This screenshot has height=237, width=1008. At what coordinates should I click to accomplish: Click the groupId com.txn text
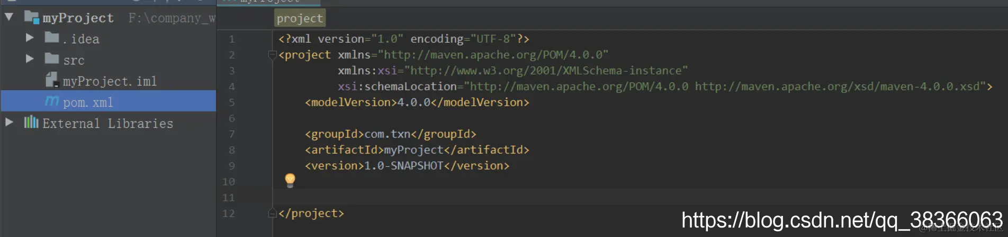click(x=391, y=134)
